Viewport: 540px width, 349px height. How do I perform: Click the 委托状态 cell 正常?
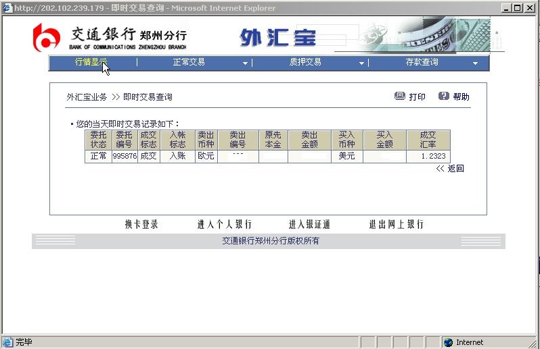tap(99, 156)
